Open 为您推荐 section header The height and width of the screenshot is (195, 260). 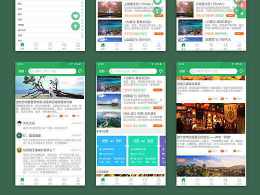[103, 171]
